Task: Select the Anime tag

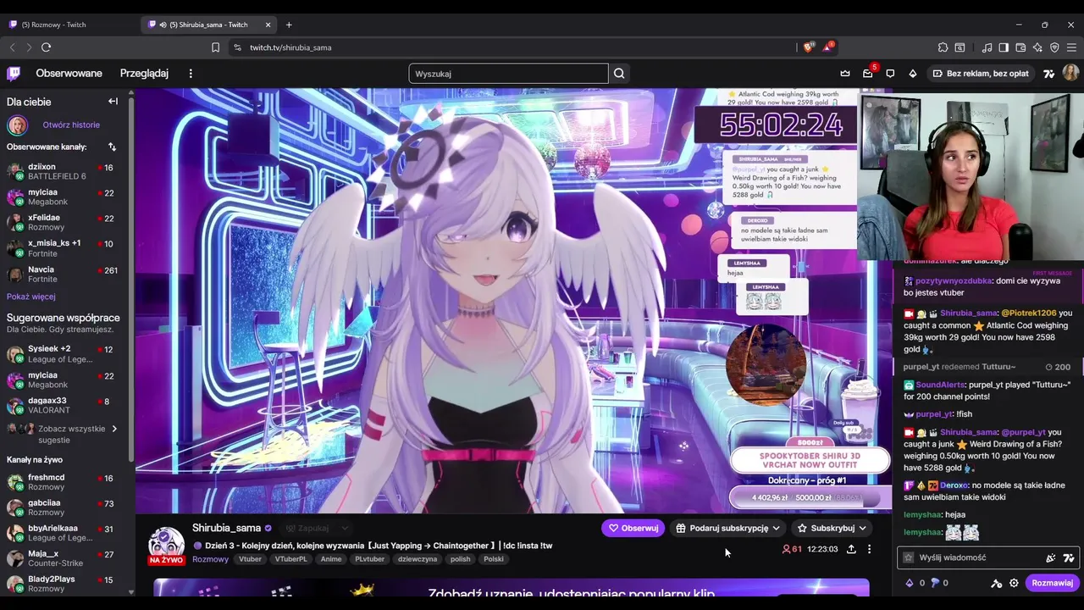Action: point(331,559)
